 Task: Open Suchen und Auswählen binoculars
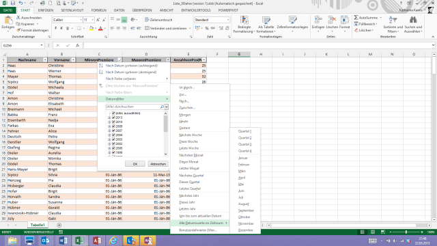(413, 25)
